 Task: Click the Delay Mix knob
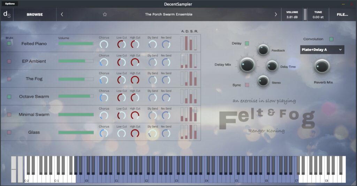point(247,65)
